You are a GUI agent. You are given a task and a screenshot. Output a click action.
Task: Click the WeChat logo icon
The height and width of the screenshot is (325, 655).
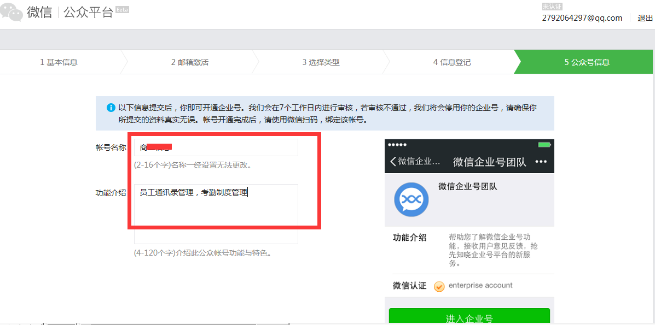point(11,11)
